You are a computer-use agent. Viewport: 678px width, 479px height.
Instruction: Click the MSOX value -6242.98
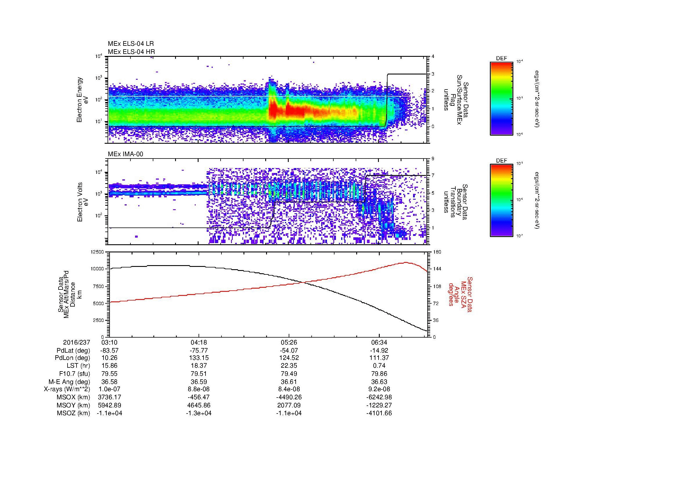pyautogui.click(x=379, y=397)
